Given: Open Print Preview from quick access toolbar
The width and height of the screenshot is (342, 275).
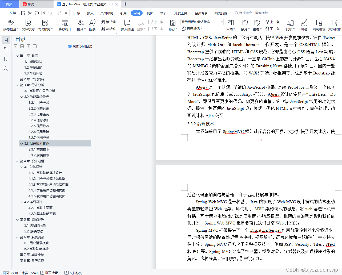Looking at the screenshot, I should point(43,13).
